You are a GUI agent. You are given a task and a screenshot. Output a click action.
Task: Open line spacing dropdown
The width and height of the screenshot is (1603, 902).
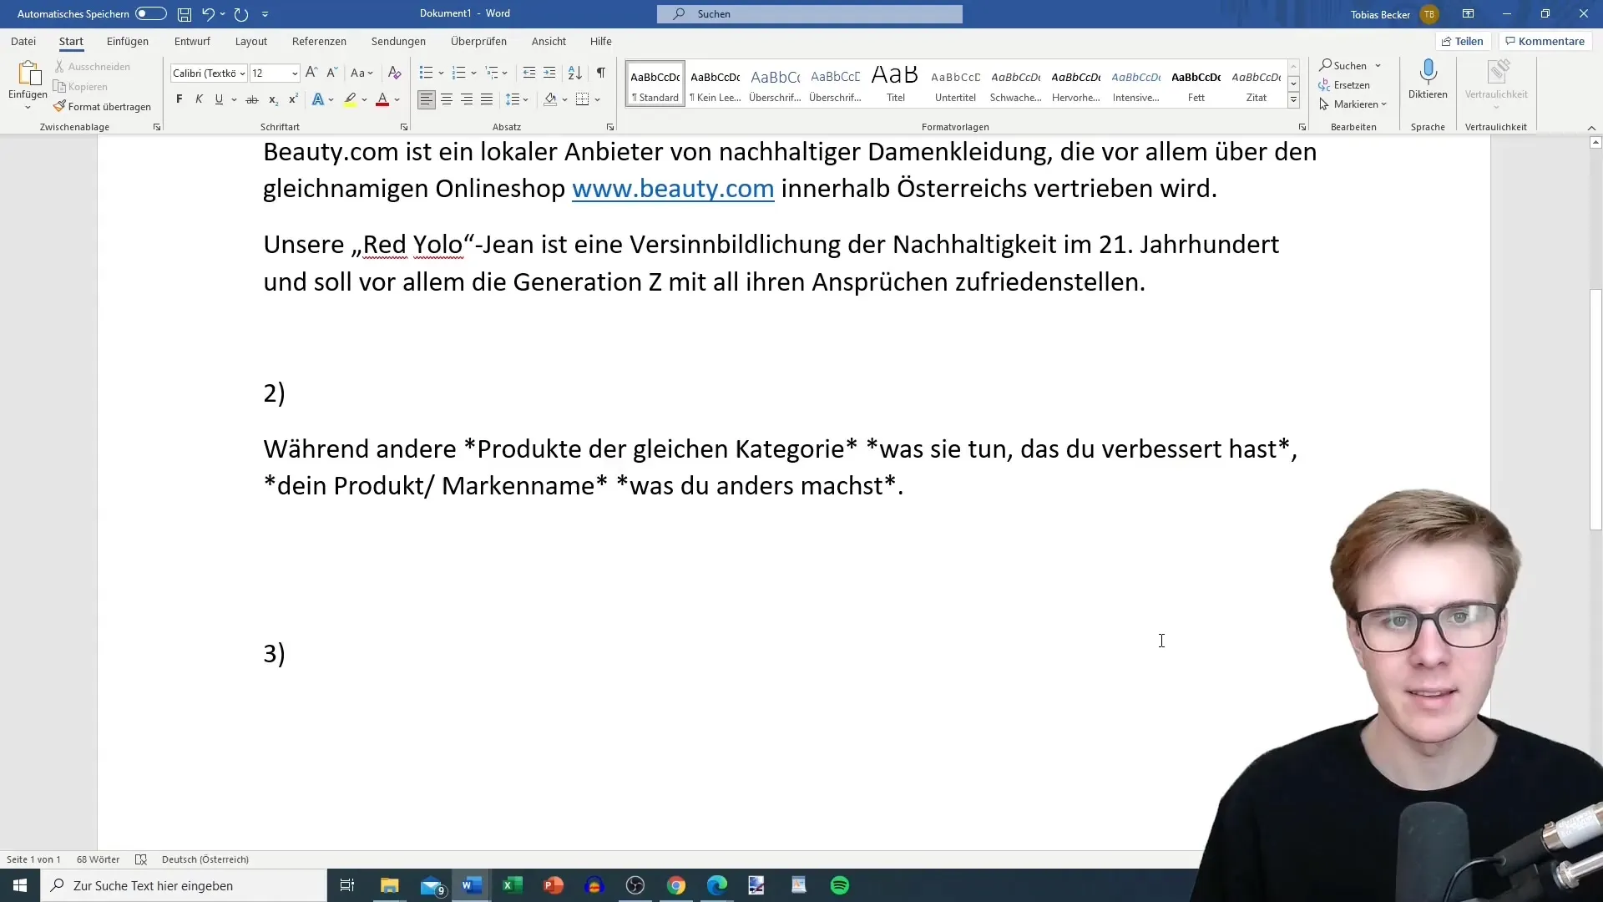[x=517, y=99]
